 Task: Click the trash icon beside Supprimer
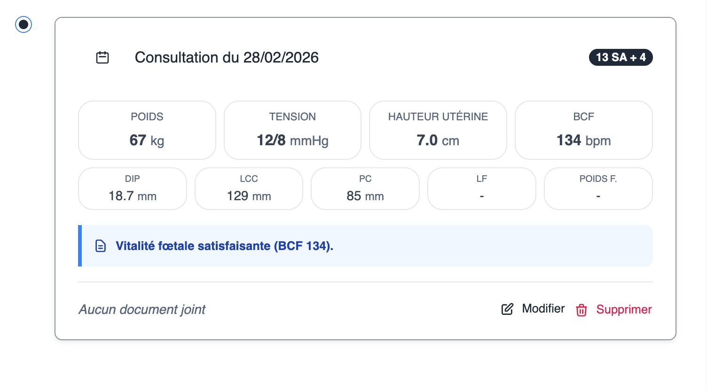(581, 310)
